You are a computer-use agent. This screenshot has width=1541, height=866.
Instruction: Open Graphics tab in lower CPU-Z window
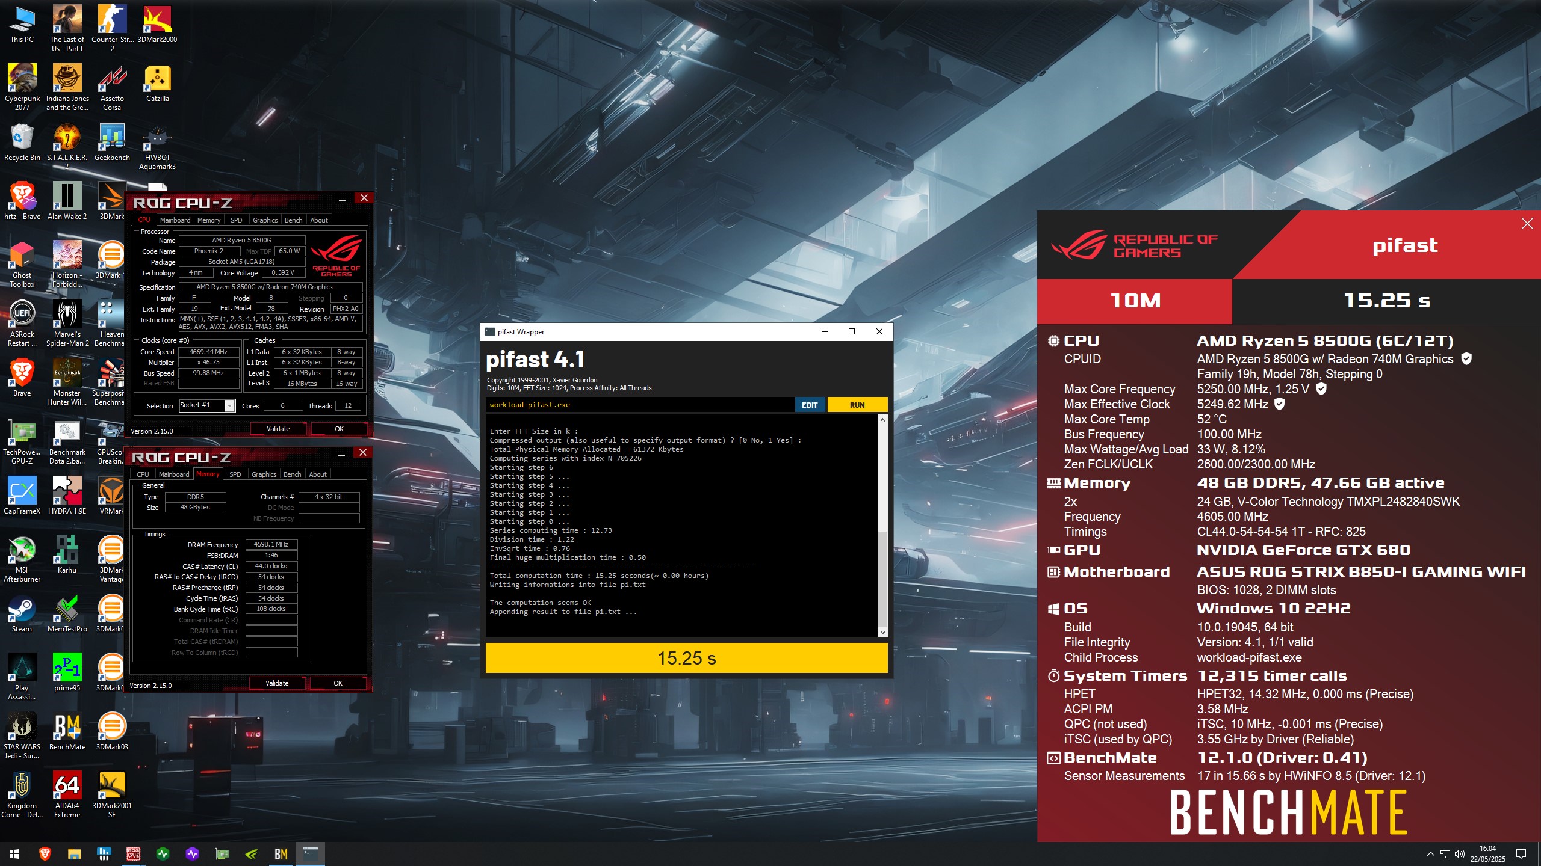264,474
